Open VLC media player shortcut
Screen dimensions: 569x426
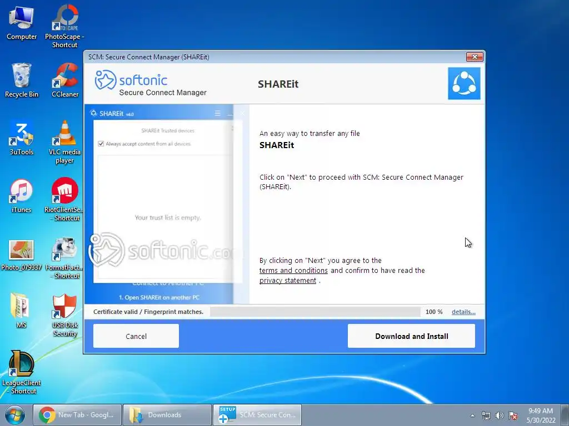tap(64, 141)
